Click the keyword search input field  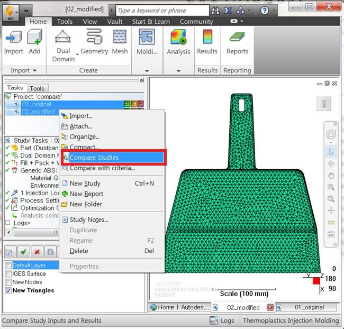pos(162,10)
